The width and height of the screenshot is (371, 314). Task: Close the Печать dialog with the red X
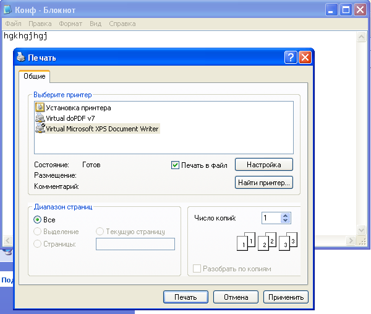click(x=305, y=58)
